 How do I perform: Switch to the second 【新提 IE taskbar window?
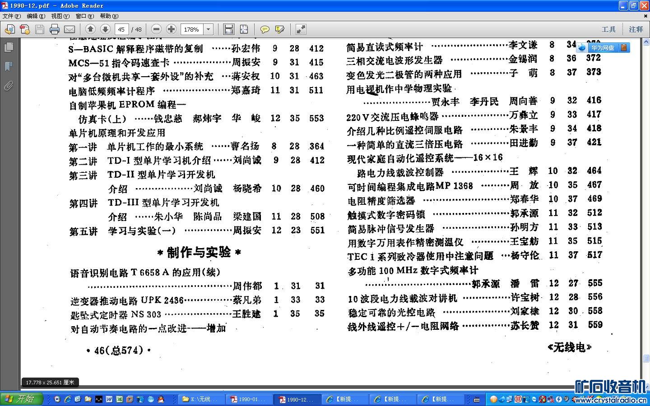(393, 399)
